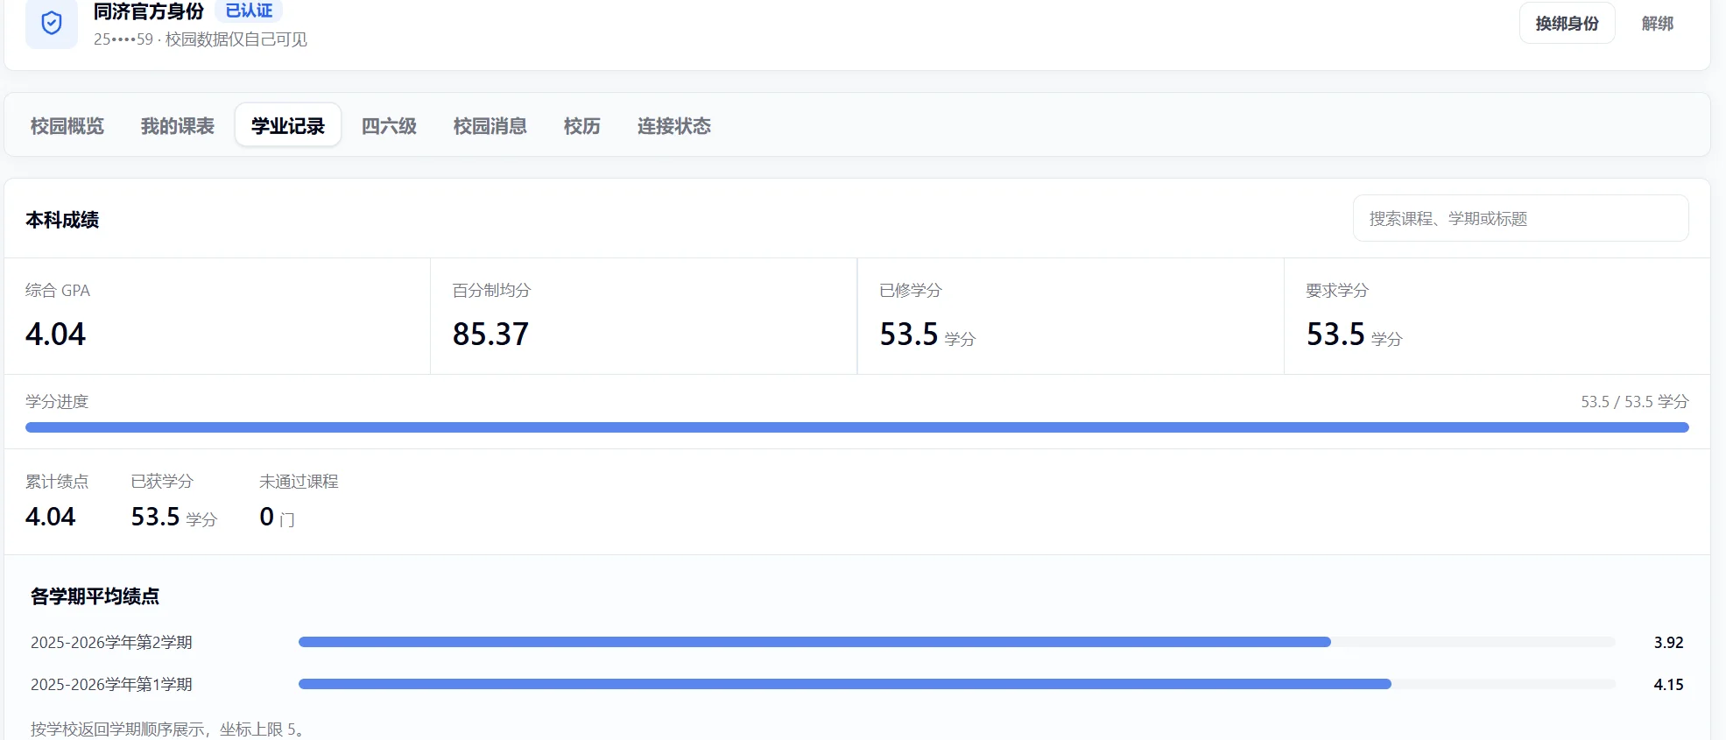This screenshot has height=740, width=1726.
Task: Click the 同济官方身份 title
Action: tap(148, 11)
